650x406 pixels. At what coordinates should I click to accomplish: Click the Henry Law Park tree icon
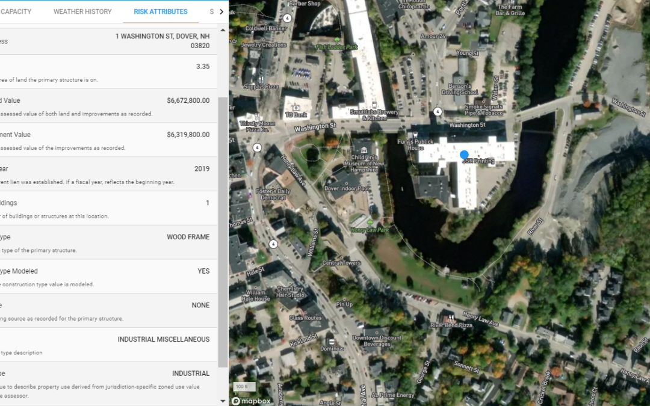pyautogui.click(x=370, y=223)
